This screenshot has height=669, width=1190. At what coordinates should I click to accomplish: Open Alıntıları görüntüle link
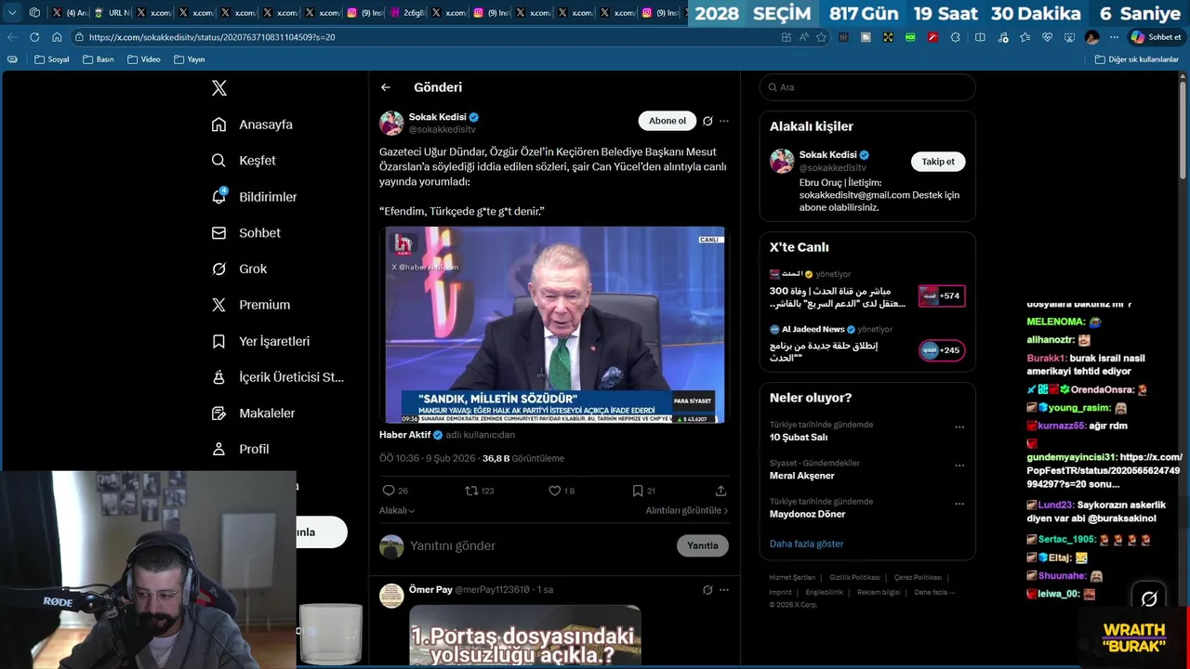click(687, 510)
